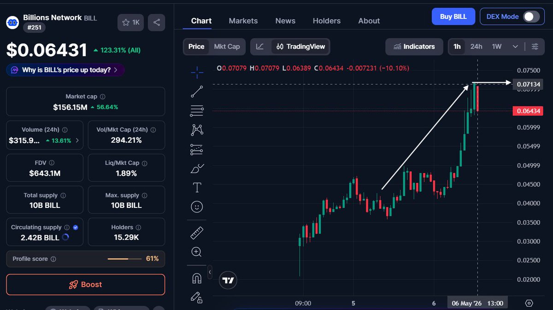Click the 0.06434 current price label
Image resolution: width=553 pixels, height=310 pixels.
click(x=528, y=111)
